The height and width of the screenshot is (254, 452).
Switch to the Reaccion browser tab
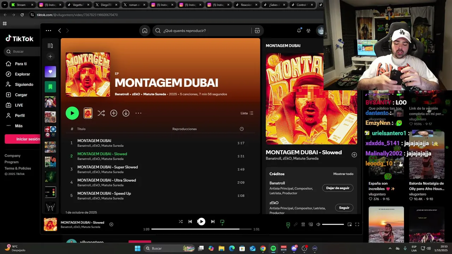pos(246,5)
